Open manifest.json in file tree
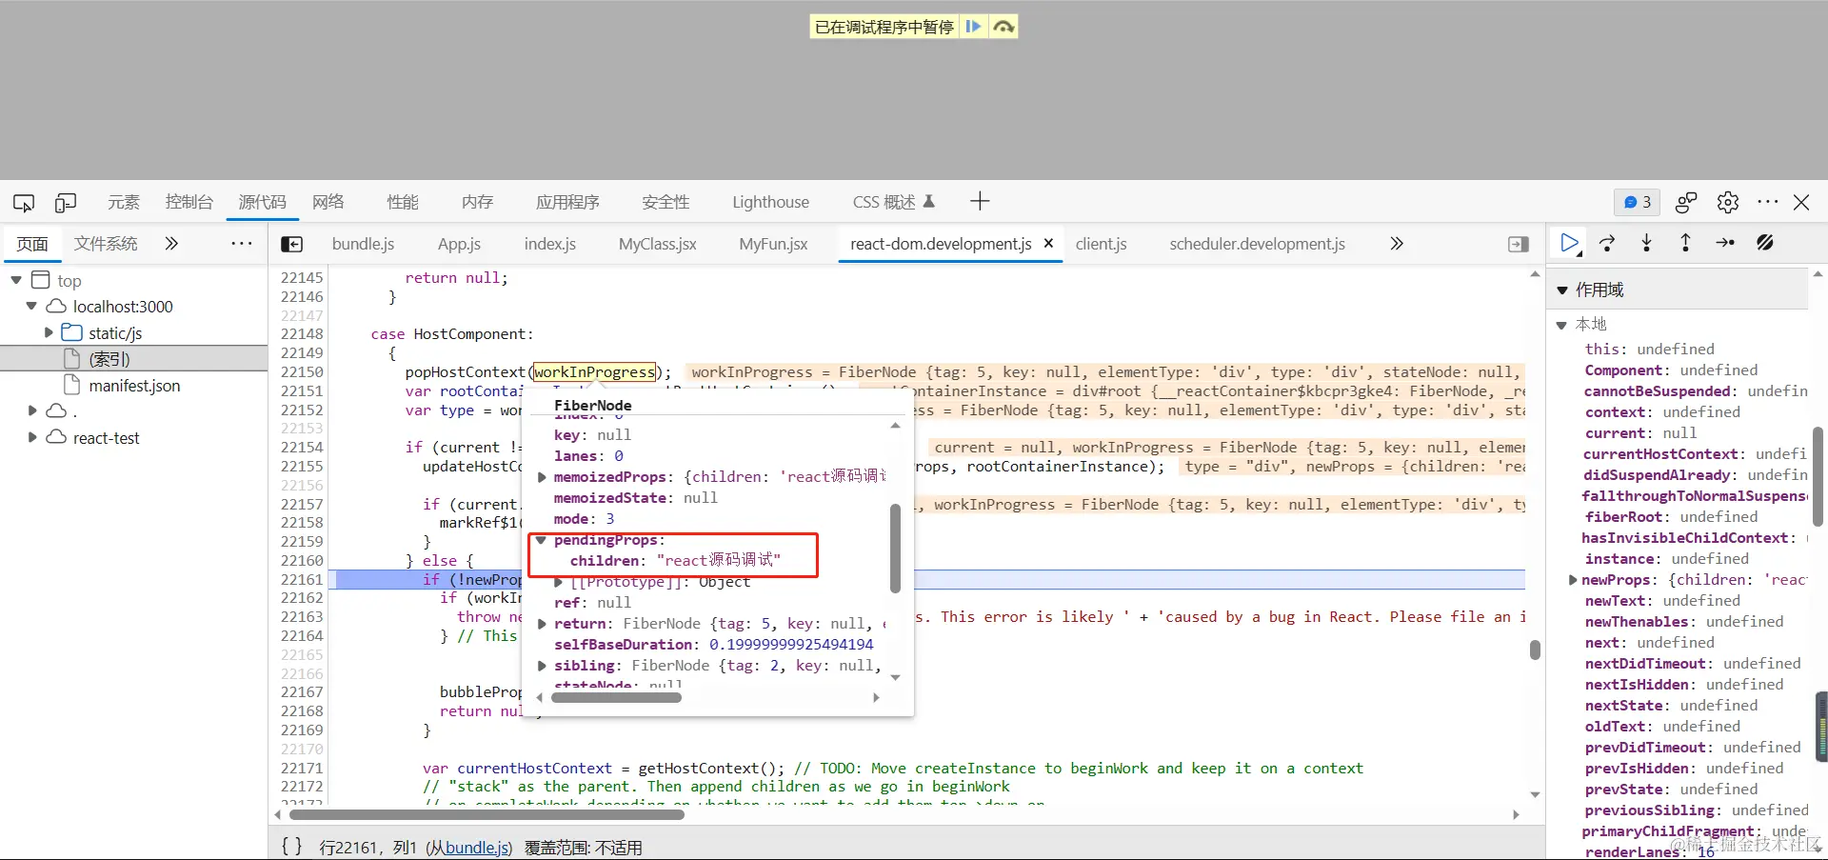 click(x=134, y=385)
